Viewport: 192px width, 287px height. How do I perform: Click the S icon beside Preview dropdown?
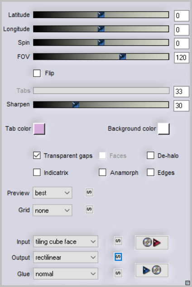point(89,192)
